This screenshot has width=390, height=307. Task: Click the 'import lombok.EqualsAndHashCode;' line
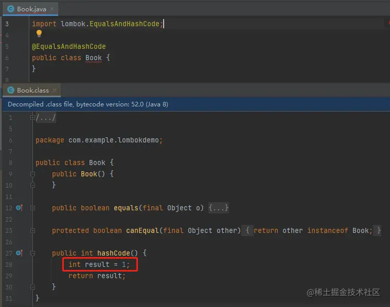98,24
